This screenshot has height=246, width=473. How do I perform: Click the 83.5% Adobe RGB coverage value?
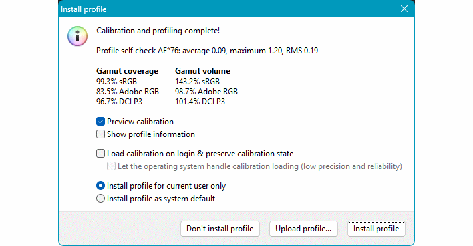(128, 92)
